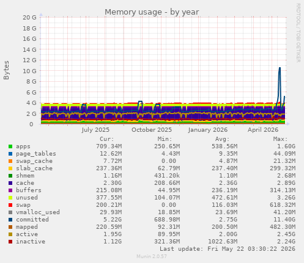Viewport: 304px width, 263px height.
Task: Click the committed spike peak near 10 G
Action: (280, 68)
